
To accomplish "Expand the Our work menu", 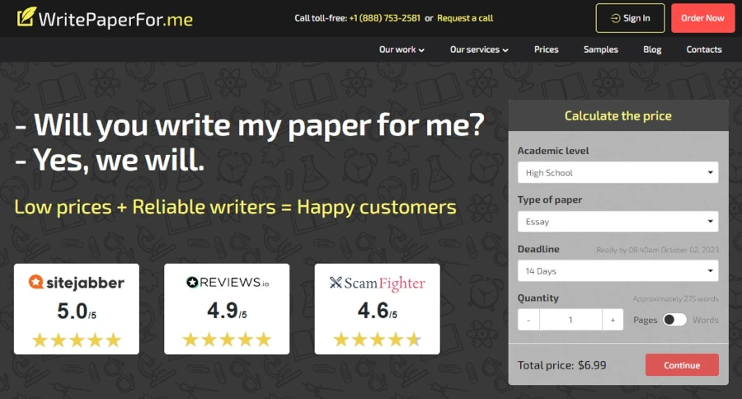I will pyautogui.click(x=402, y=49).
